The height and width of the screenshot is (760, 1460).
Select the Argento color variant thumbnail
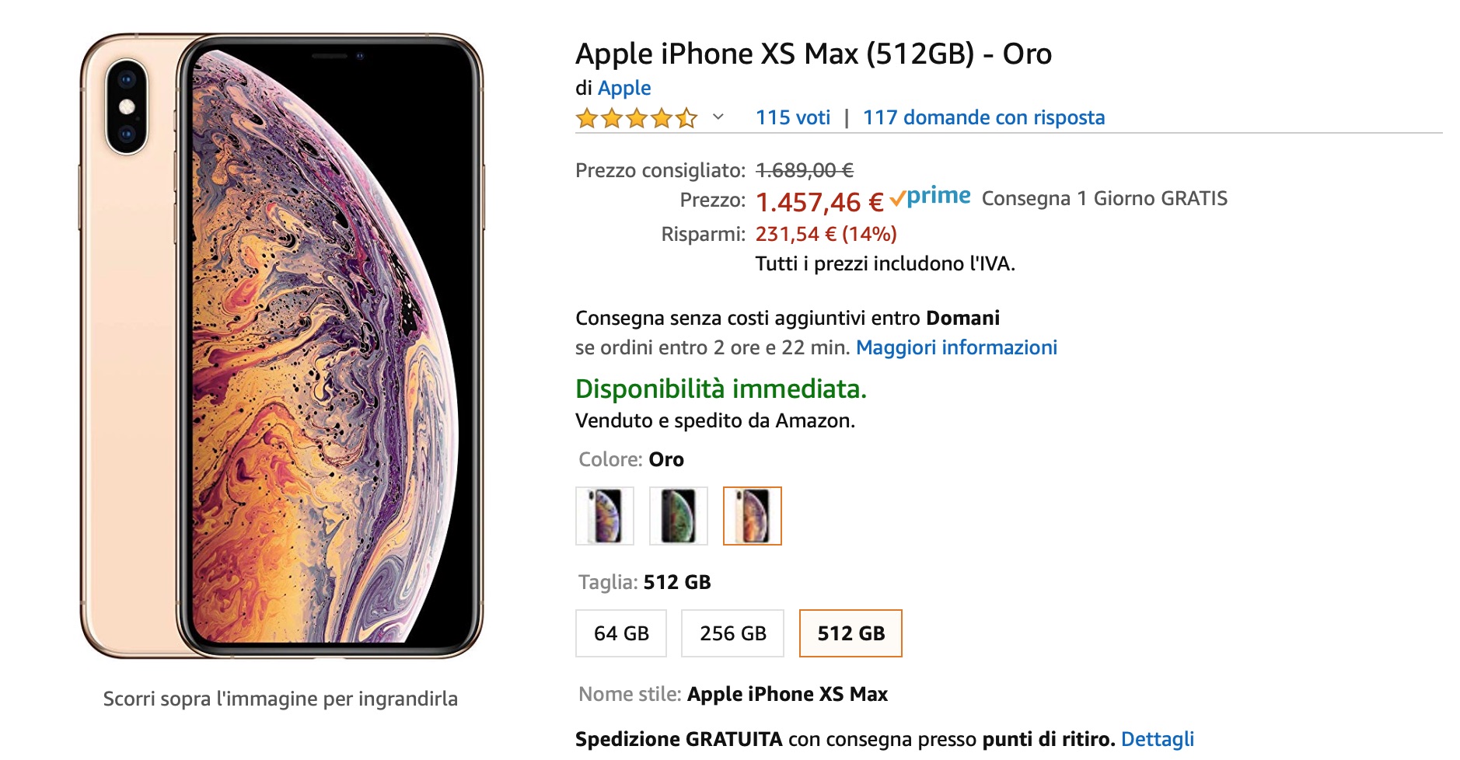pyautogui.click(x=604, y=516)
